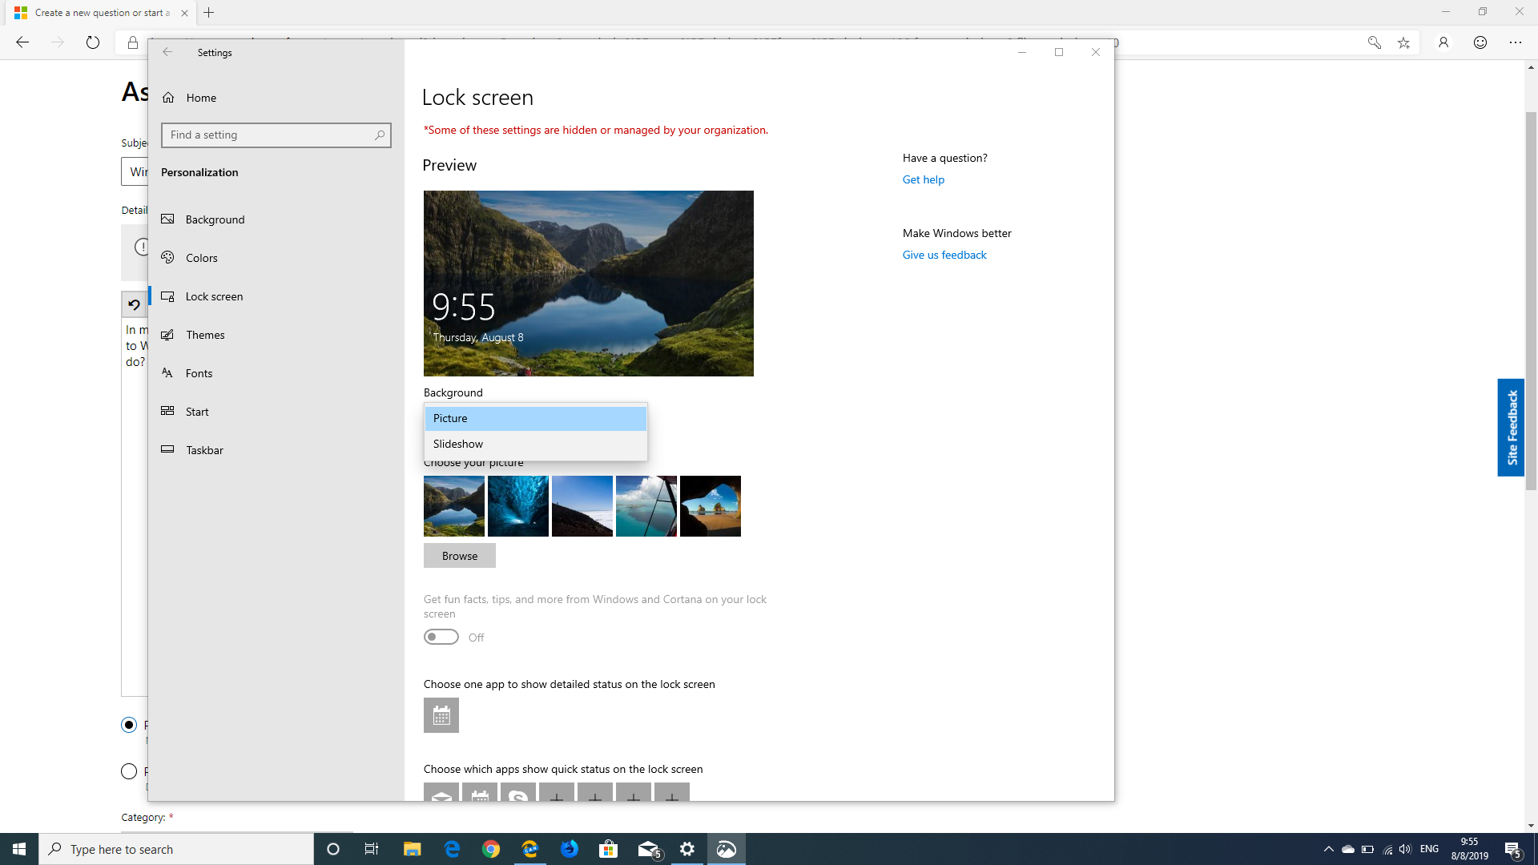Add quick status app in first plus slot

[557, 792]
